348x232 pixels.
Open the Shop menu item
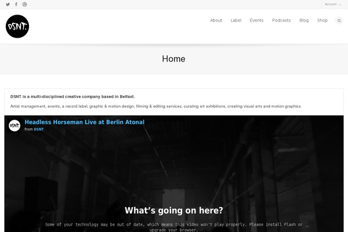(322, 20)
